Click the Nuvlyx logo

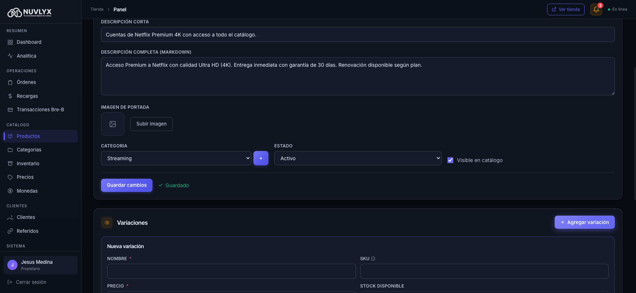click(x=30, y=12)
